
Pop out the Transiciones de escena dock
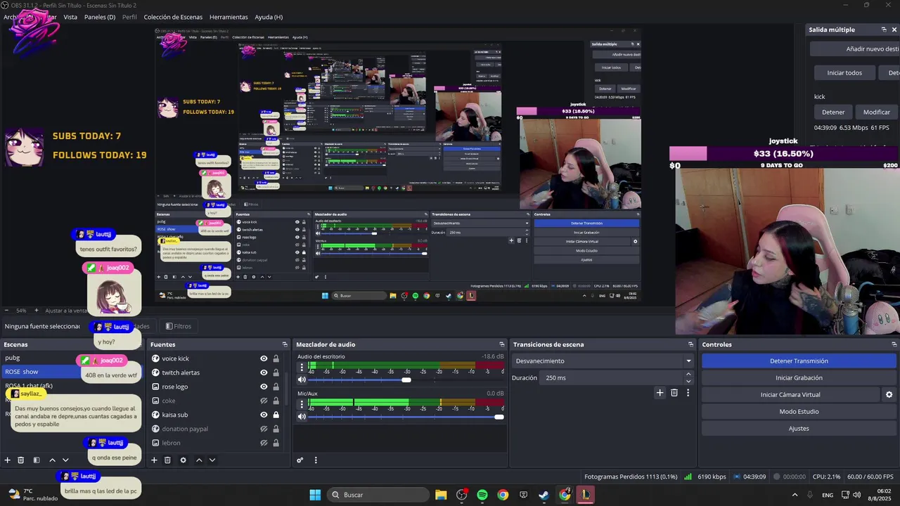click(x=690, y=344)
